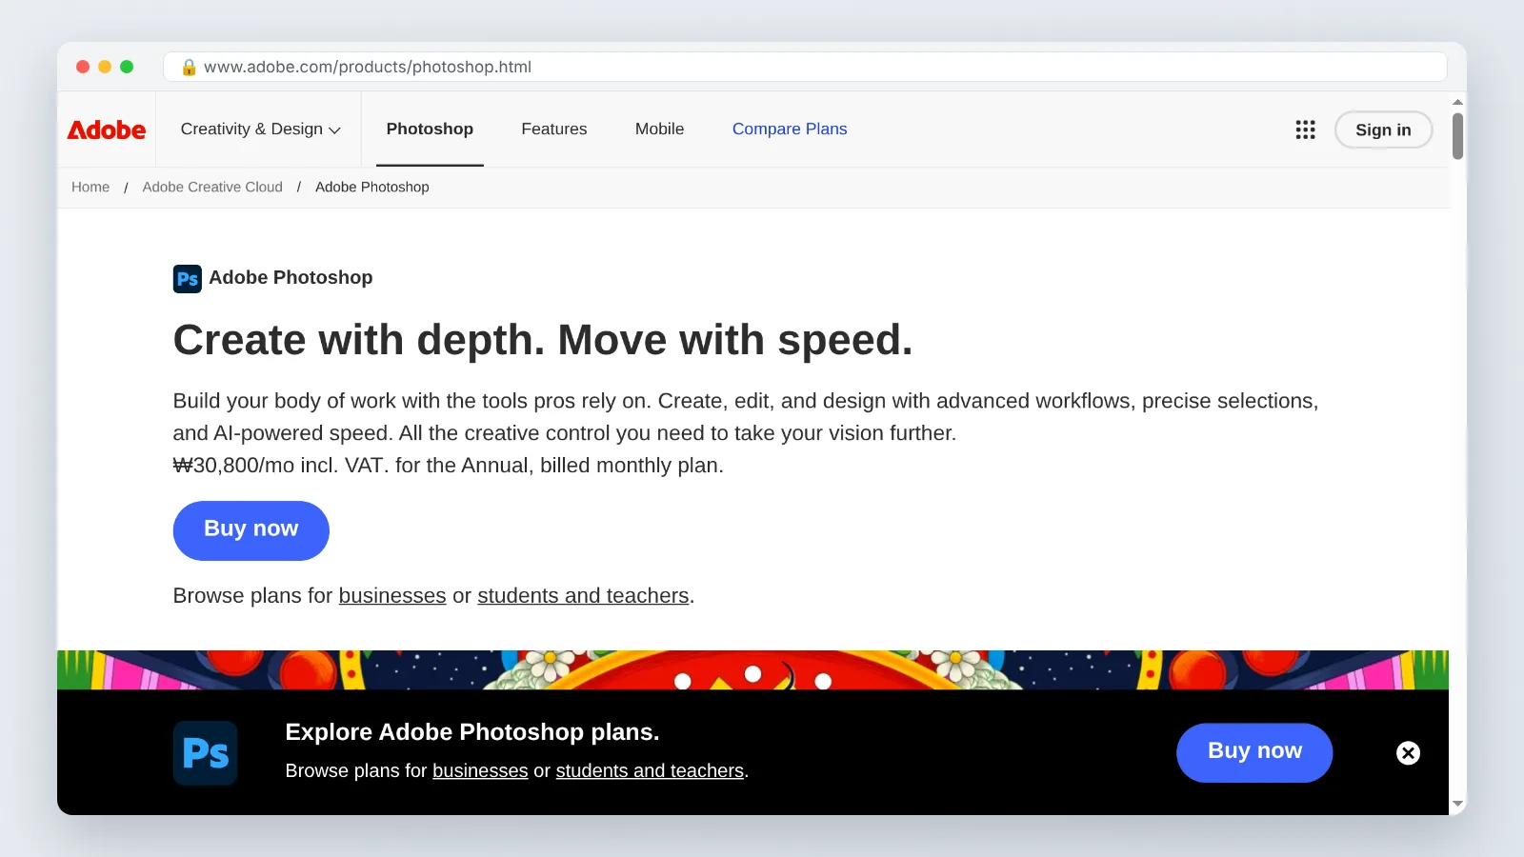Open the Compare Plans link

point(790,130)
